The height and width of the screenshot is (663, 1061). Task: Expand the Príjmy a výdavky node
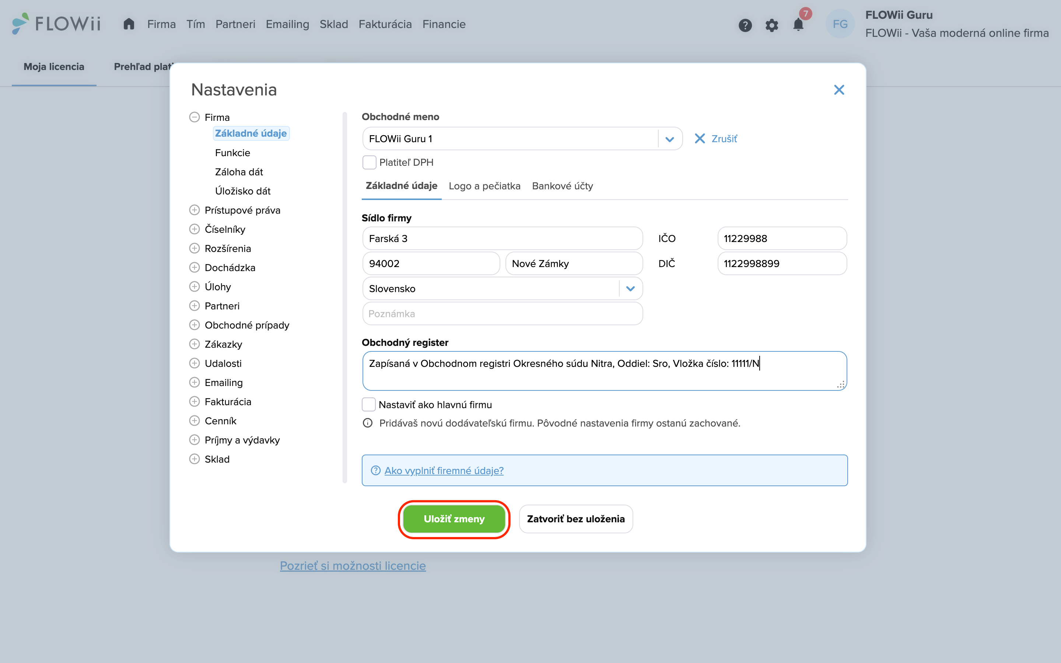click(x=194, y=440)
